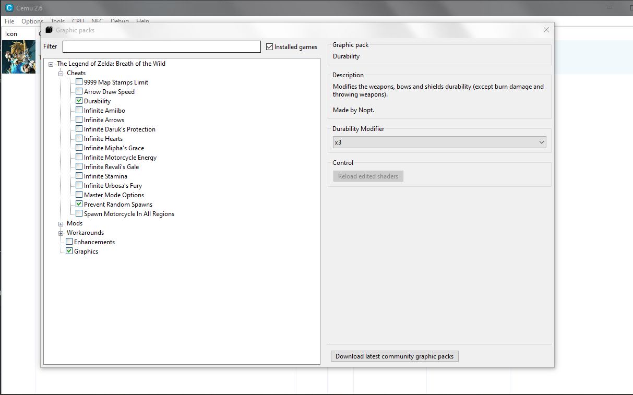
Task: Click the Reload edited shaders button
Action: pos(368,176)
